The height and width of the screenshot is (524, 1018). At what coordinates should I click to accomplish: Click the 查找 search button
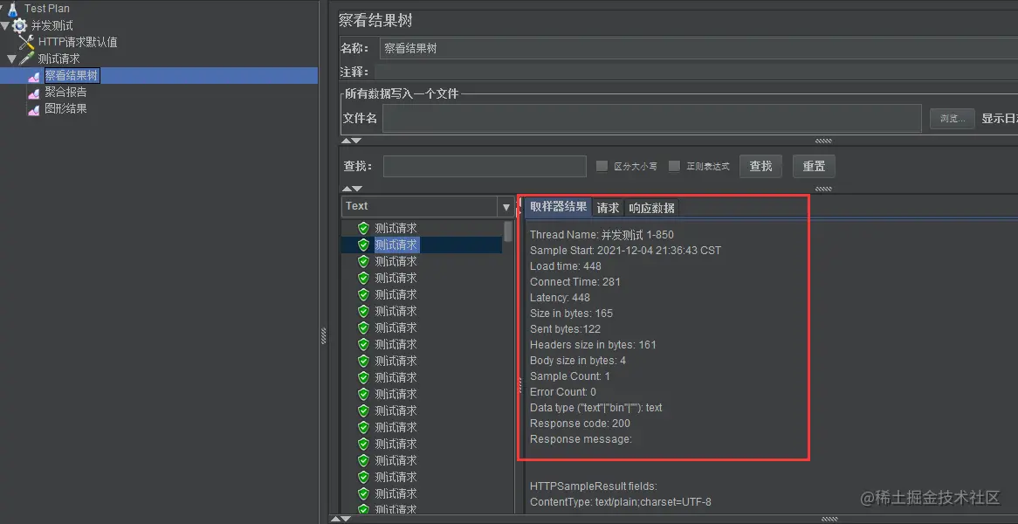[x=761, y=166]
